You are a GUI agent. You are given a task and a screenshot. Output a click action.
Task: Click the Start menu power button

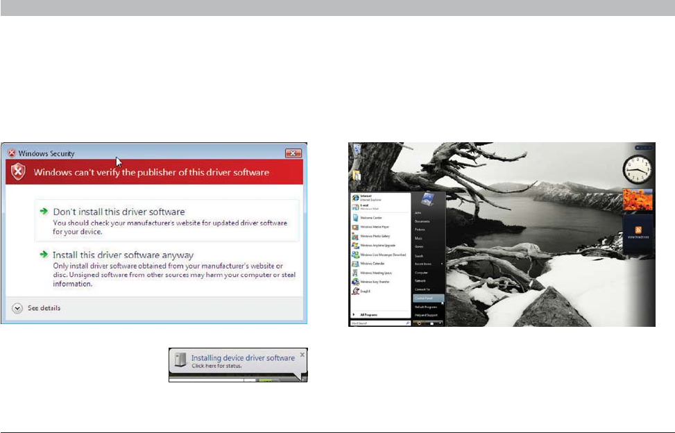point(419,323)
